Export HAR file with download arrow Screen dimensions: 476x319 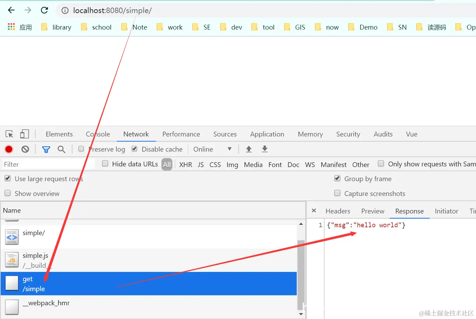click(265, 149)
